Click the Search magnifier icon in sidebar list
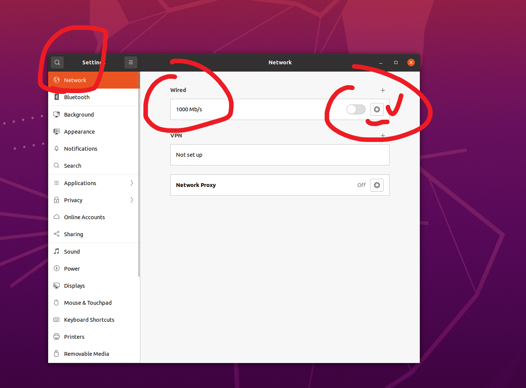This screenshot has height=388, width=526. [x=57, y=165]
